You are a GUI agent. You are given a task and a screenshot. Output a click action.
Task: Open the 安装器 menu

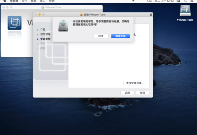14,1
